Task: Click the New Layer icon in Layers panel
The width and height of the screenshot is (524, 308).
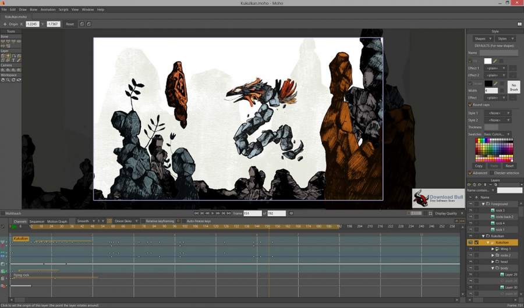Action: click(x=469, y=185)
